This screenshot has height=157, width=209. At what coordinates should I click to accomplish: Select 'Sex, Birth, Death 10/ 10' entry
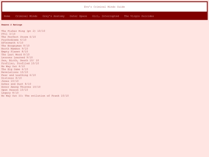tap(20, 60)
